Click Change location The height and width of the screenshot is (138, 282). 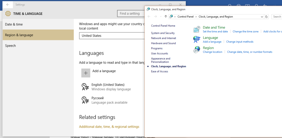[x=213, y=52]
